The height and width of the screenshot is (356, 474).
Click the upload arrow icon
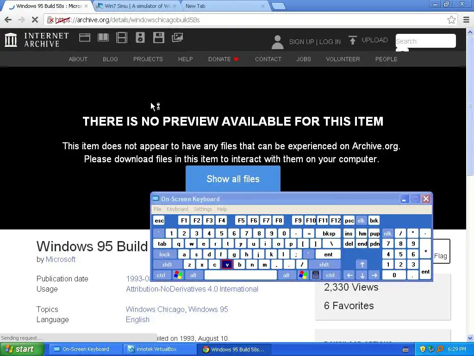pyautogui.click(x=352, y=40)
